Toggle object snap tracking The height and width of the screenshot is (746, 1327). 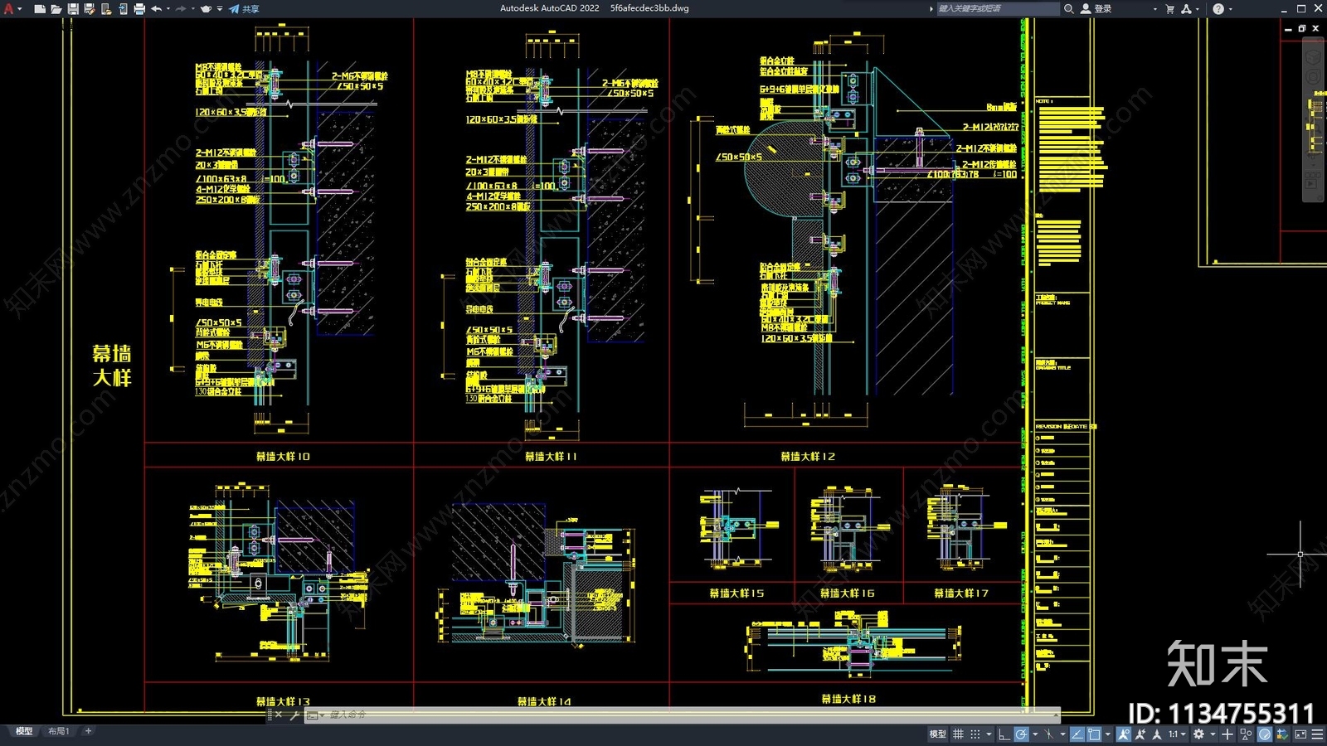tap(1077, 734)
